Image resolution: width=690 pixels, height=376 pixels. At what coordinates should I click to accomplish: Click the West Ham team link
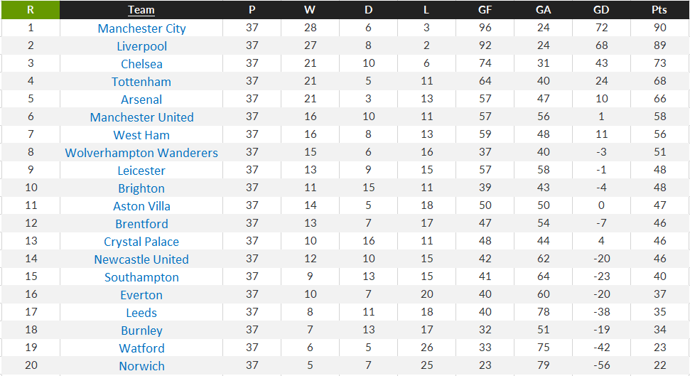[x=141, y=135]
